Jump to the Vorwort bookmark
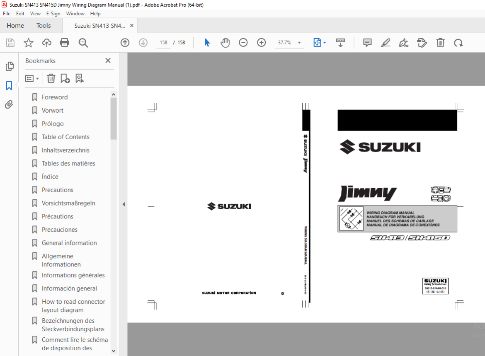485x356 pixels. tap(52, 110)
